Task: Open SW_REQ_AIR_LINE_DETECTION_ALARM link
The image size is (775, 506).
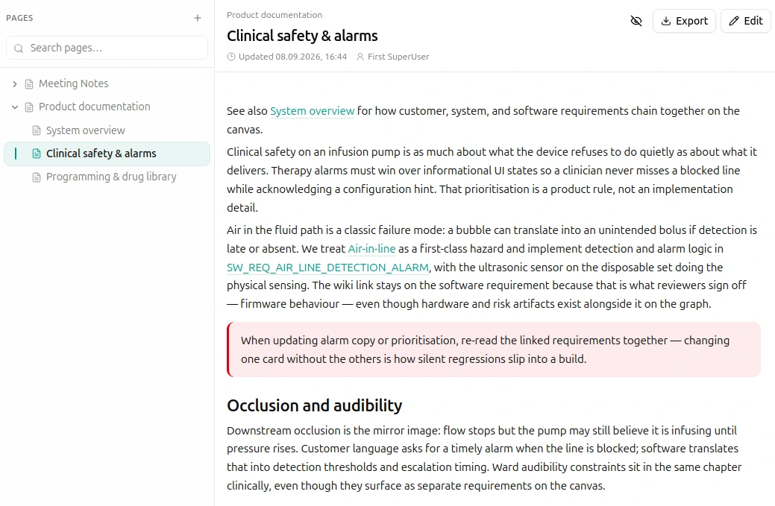Action: click(x=327, y=268)
